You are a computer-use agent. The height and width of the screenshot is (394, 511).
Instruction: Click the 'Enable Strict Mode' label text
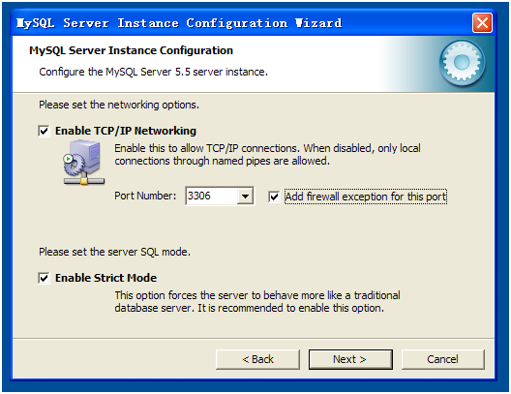(x=105, y=278)
